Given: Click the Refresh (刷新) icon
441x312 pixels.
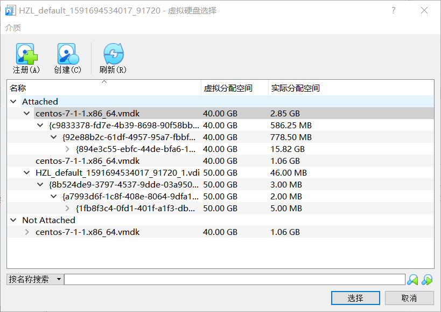Looking at the screenshot, I should (113, 54).
